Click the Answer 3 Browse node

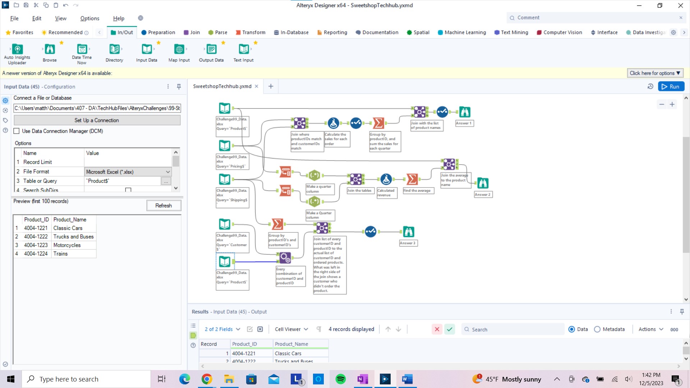(x=409, y=232)
